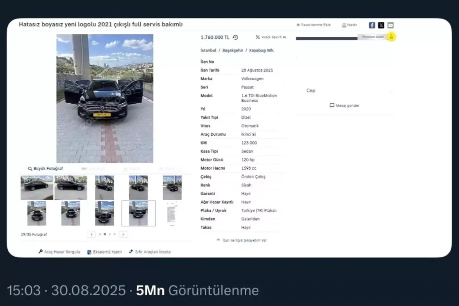Click the Önden Çekiş drivetrain value

pos(253,177)
